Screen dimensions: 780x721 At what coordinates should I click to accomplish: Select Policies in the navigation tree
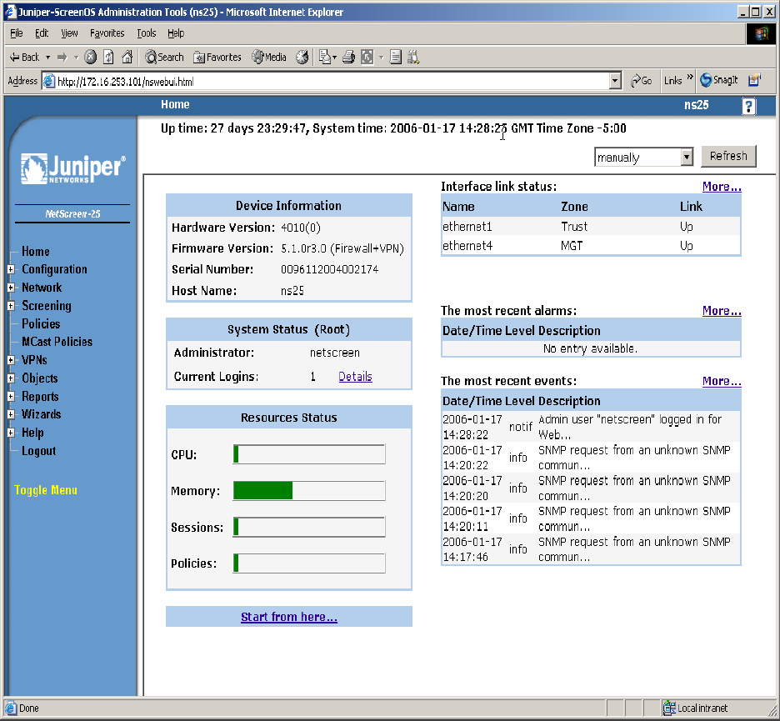point(41,324)
